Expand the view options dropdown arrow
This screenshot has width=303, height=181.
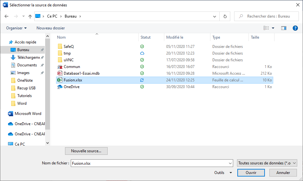(x=273, y=28)
